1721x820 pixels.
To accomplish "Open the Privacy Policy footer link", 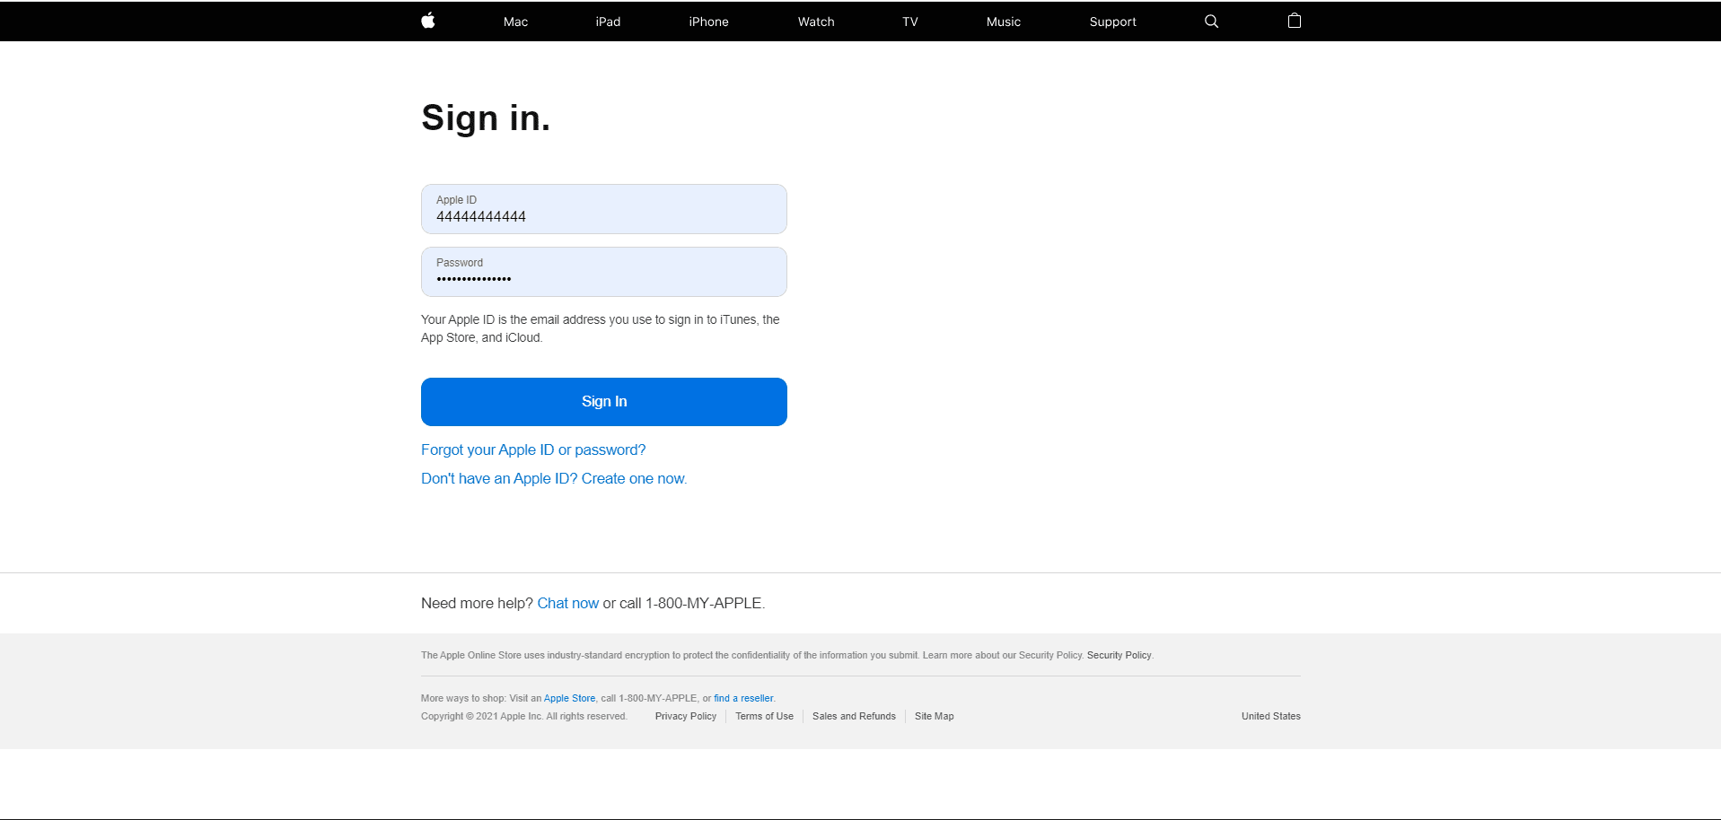I will pos(686,717).
